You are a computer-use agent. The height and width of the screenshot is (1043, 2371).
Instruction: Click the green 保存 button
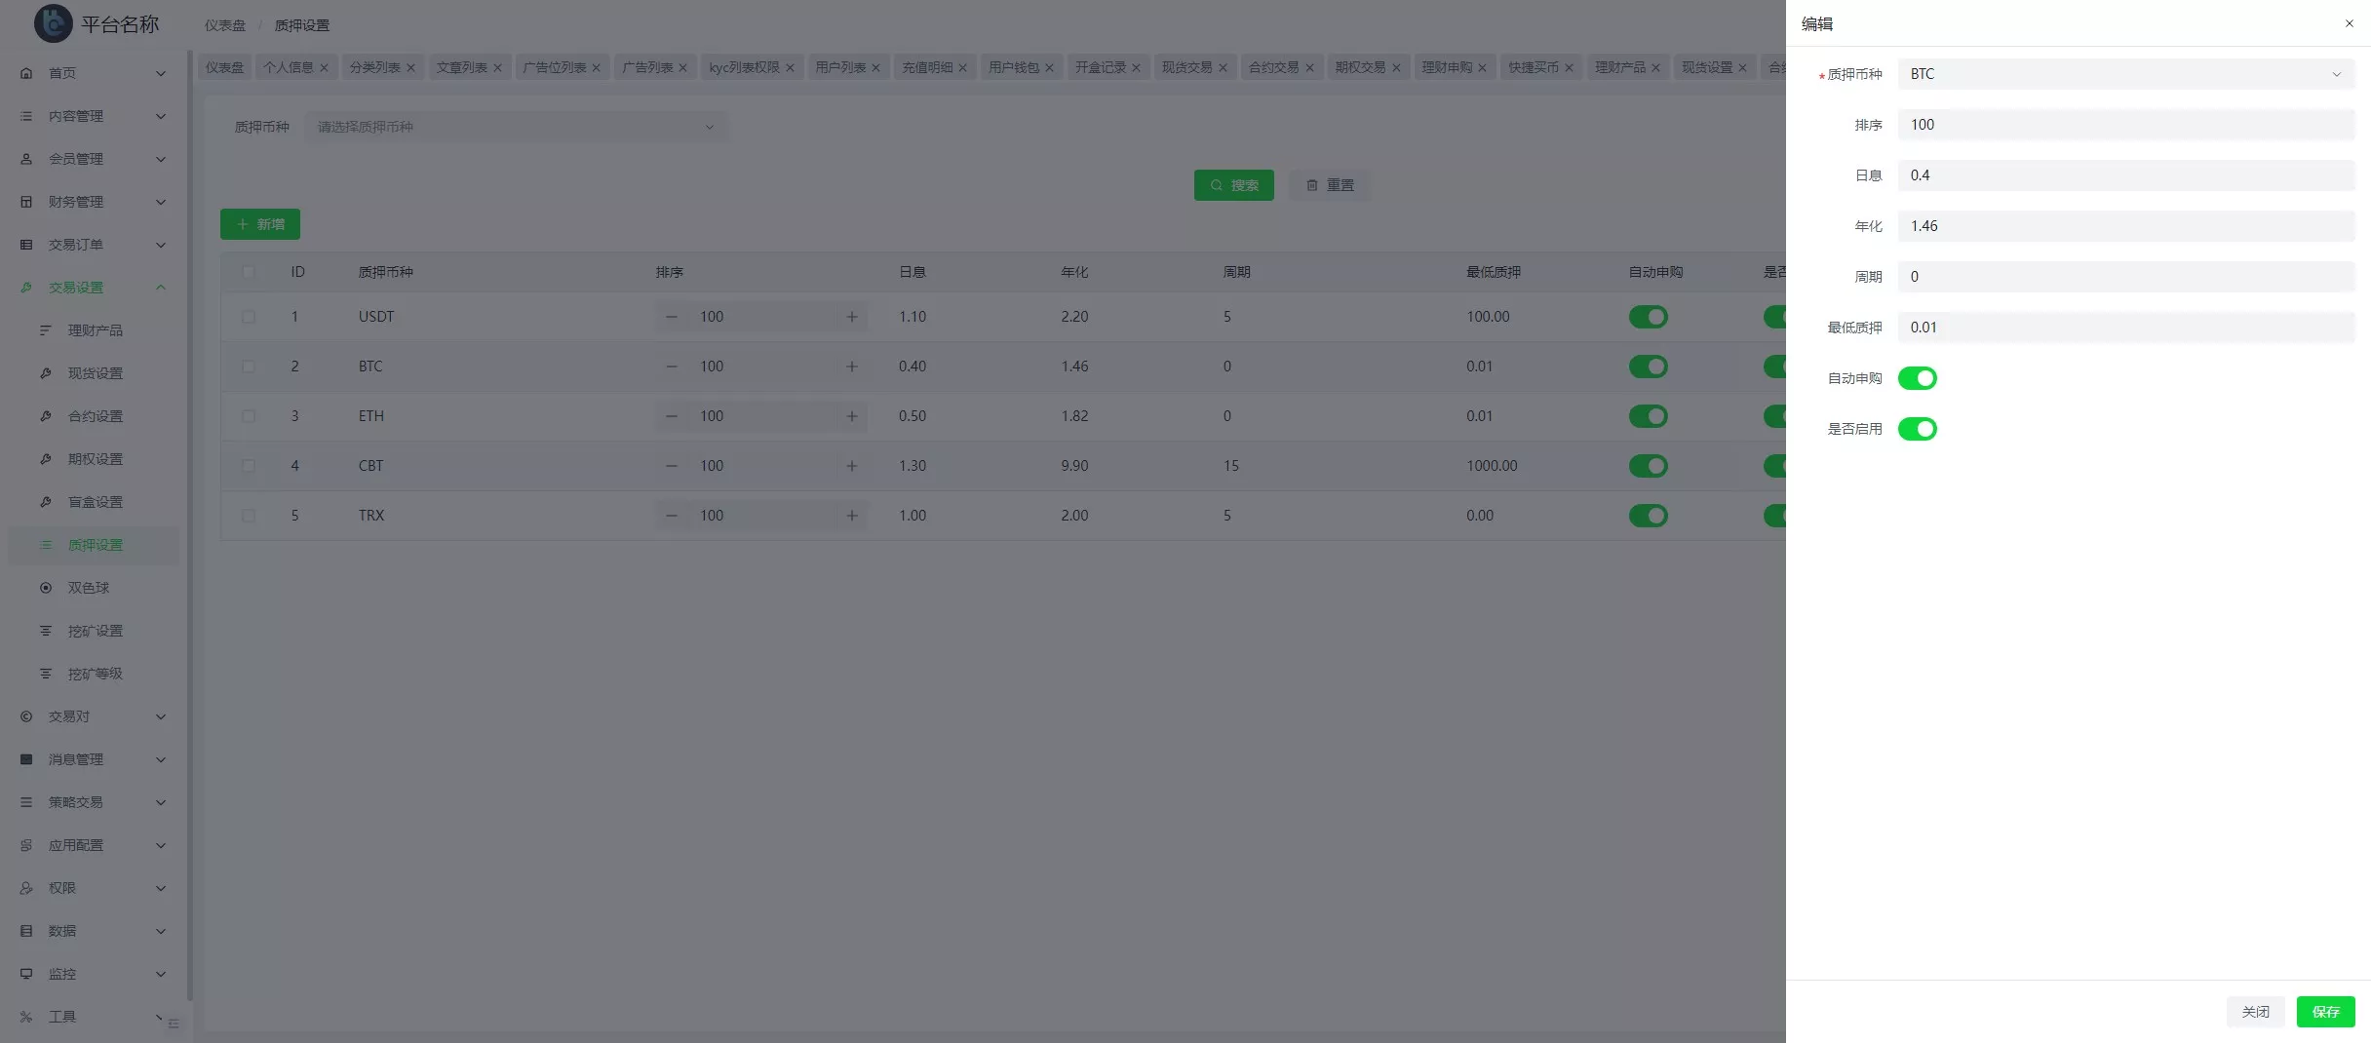tap(2325, 1012)
